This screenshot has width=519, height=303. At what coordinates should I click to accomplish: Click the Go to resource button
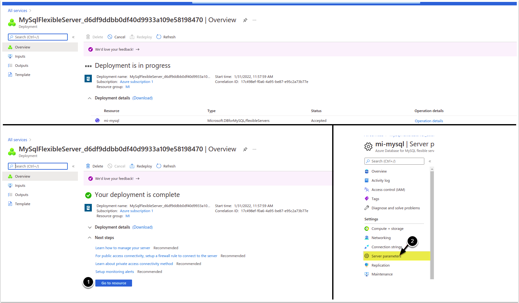click(114, 283)
